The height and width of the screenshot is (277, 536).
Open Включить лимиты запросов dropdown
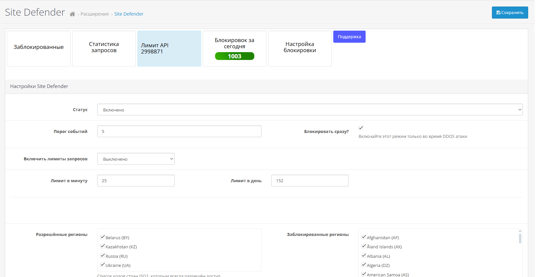(x=136, y=159)
